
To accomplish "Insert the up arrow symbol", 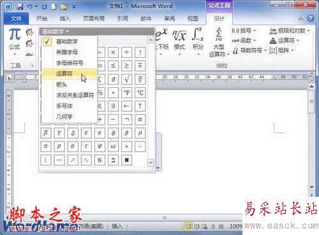I will tap(140, 106).
